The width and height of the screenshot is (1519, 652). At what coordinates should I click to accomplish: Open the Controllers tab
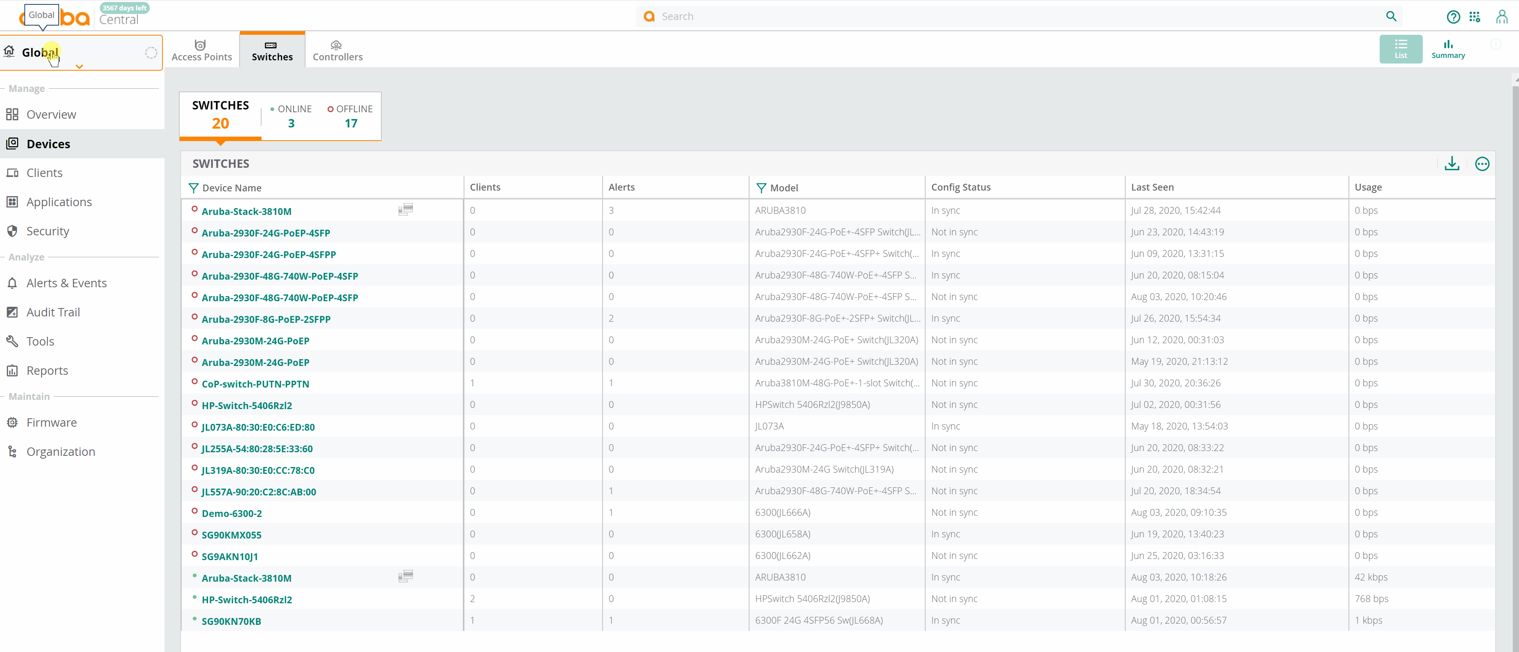[337, 50]
